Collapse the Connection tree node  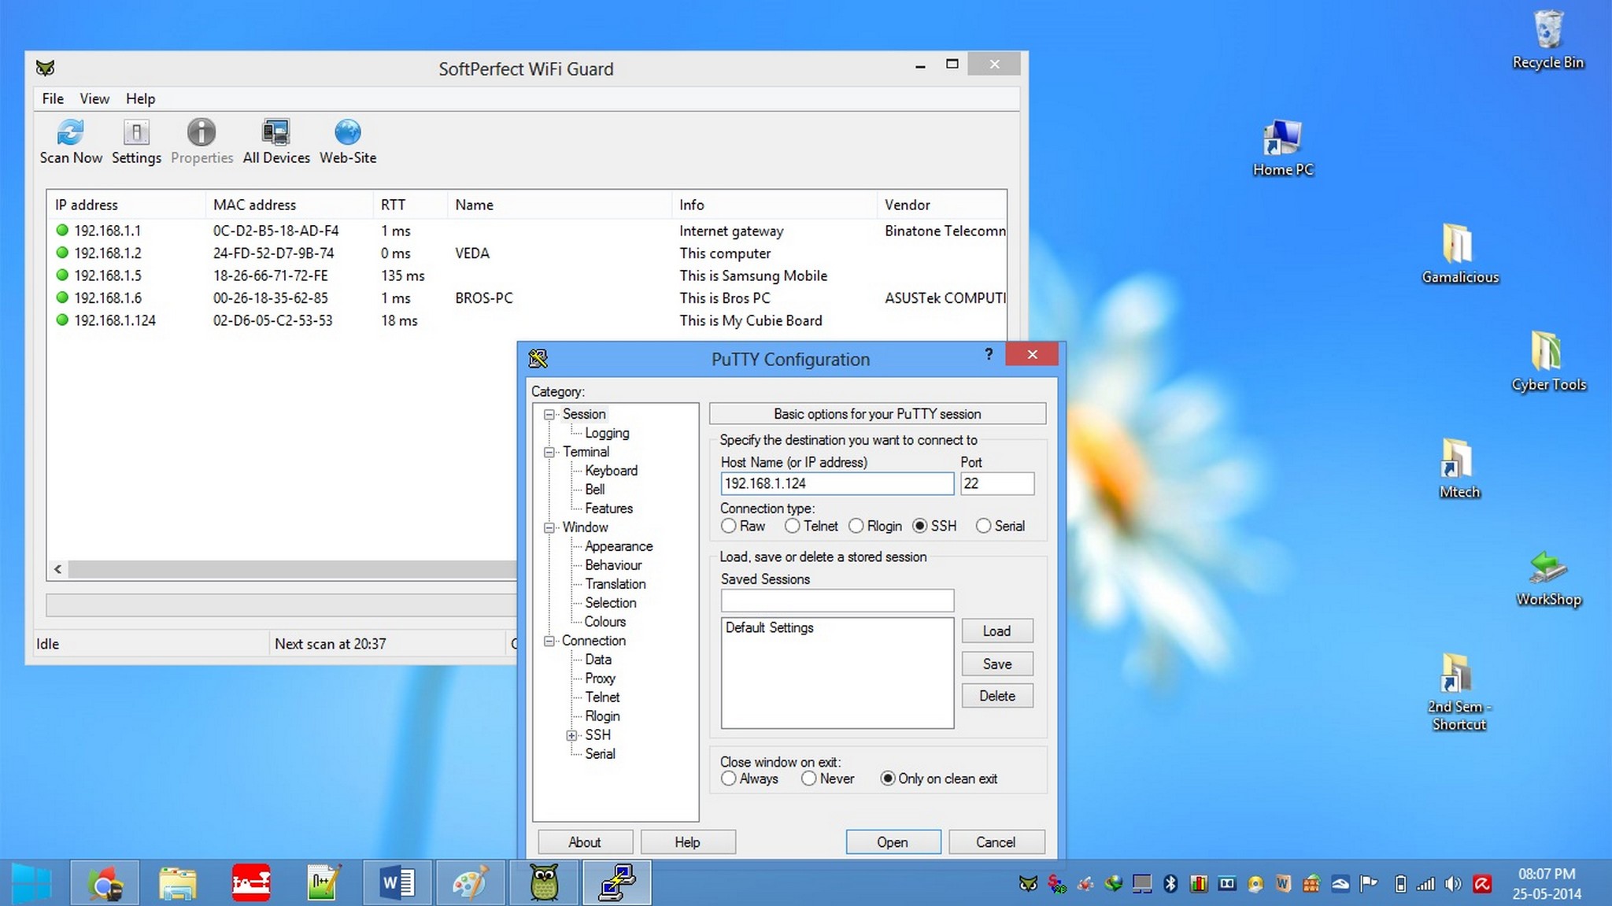[549, 641]
